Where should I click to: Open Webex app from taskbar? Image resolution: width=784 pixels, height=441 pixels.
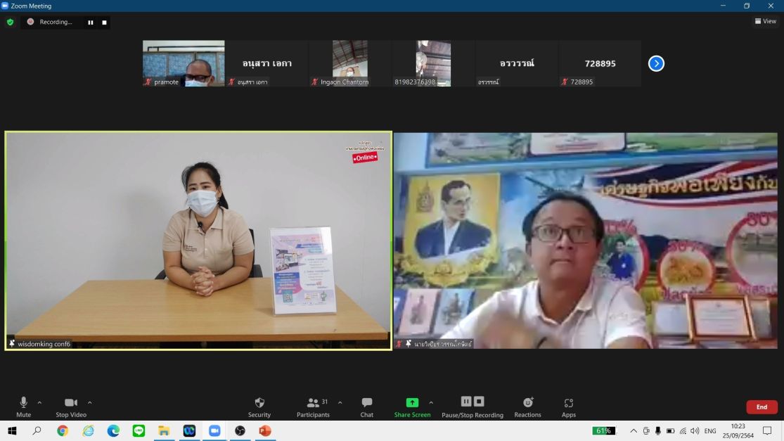pyautogui.click(x=189, y=430)
